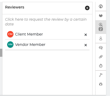Click the CM red avatar

[10, 34]
